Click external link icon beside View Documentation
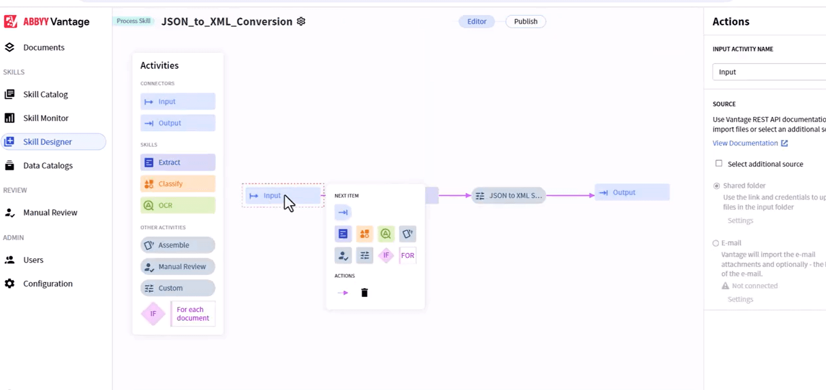The height and width of the screenshot is (390, 826). (x=785, y=143)
